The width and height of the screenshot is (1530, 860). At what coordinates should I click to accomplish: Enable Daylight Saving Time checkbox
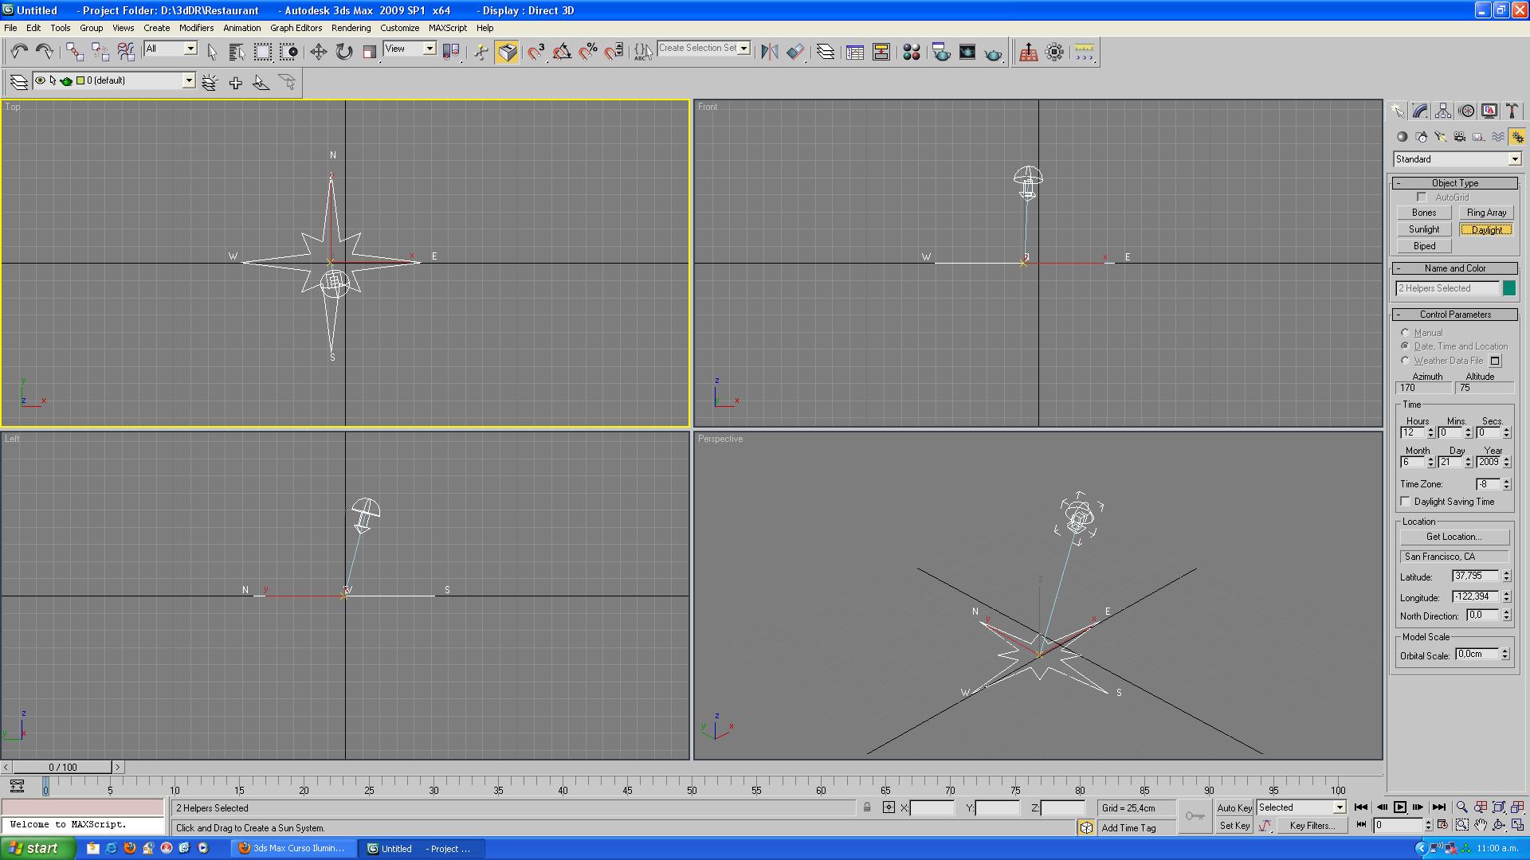coord(1406,502)
